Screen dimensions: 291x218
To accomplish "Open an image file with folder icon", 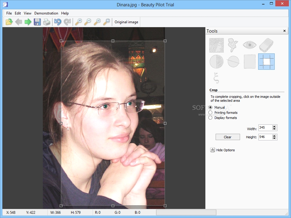I will 9,22.
